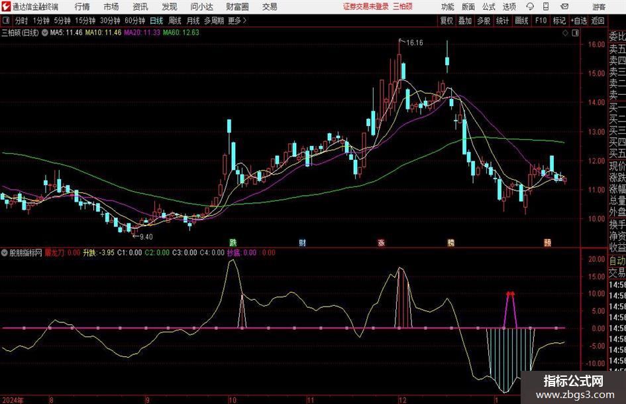Click the 返回 button
Screen dimensions: 626x404
tap(598, 21)
